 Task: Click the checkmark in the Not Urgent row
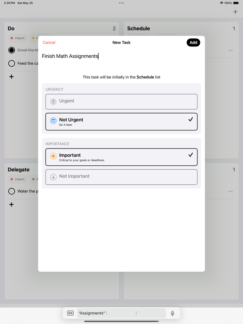(191, 119)
